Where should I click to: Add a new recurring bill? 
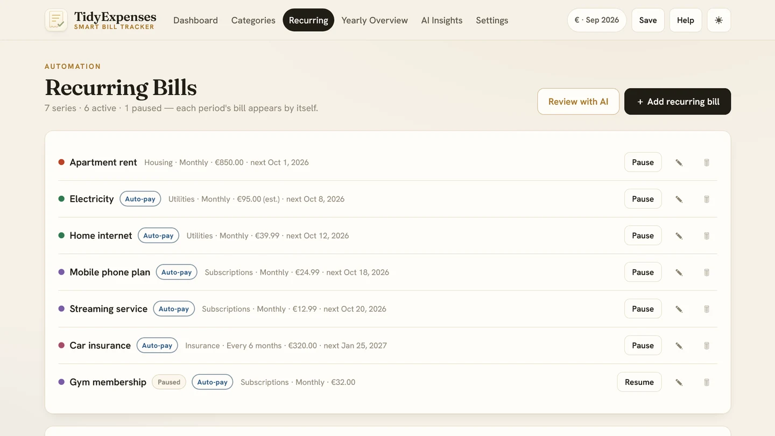coord(678,102)
